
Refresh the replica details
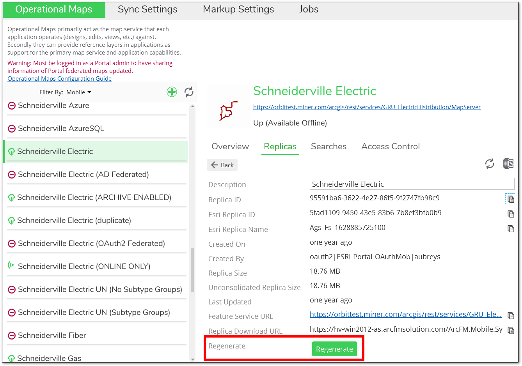(x=490, y=164)
